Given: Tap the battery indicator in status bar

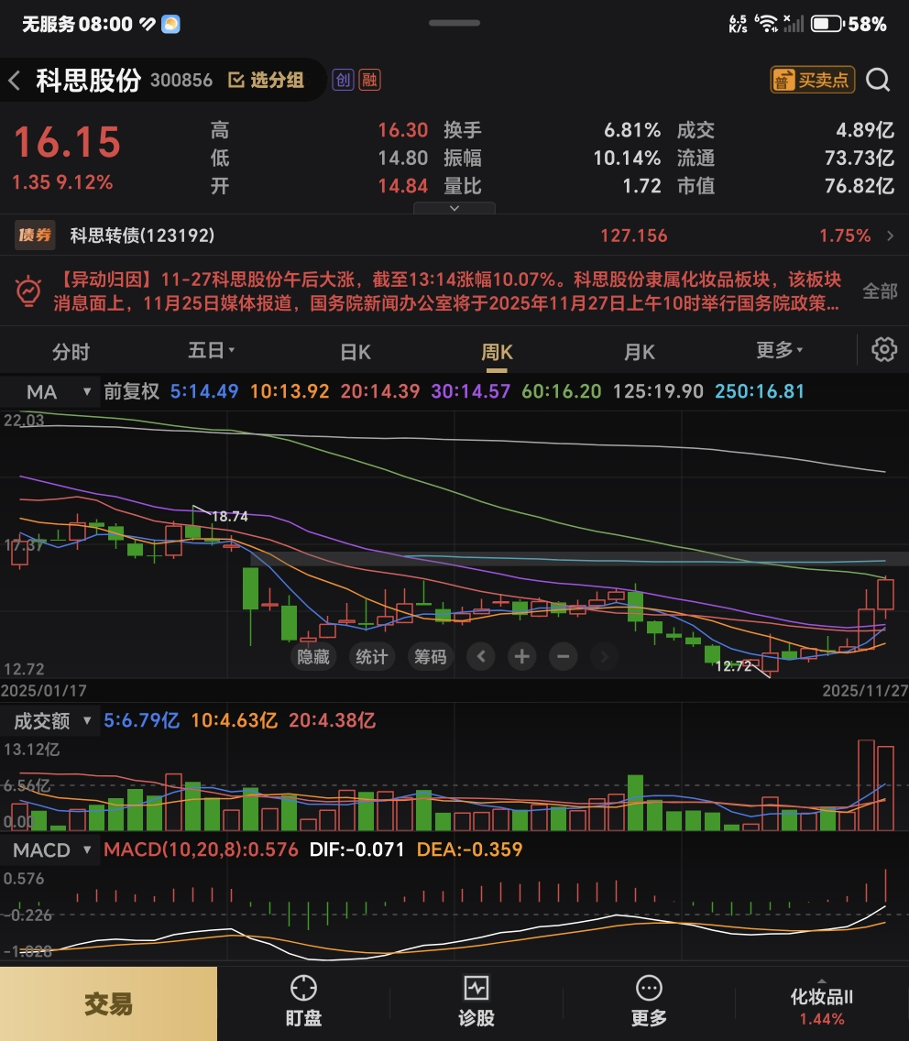Looking at the screenshot, I should click(827, 25).
